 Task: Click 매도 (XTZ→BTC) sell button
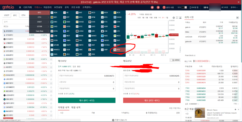(x=152, y=100)
